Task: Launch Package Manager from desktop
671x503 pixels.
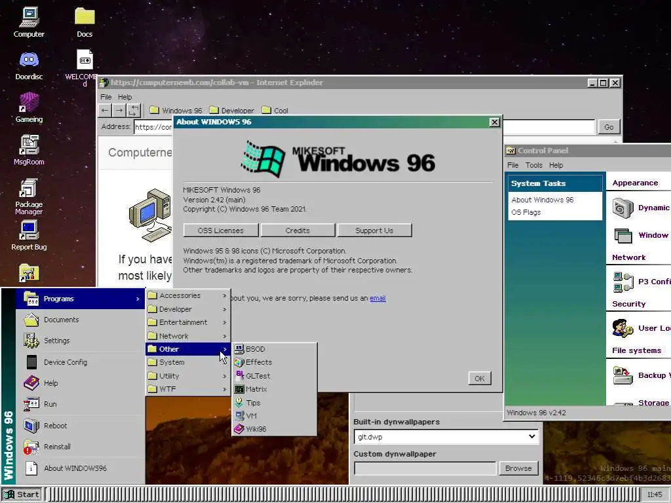Action: click(29, 196)
